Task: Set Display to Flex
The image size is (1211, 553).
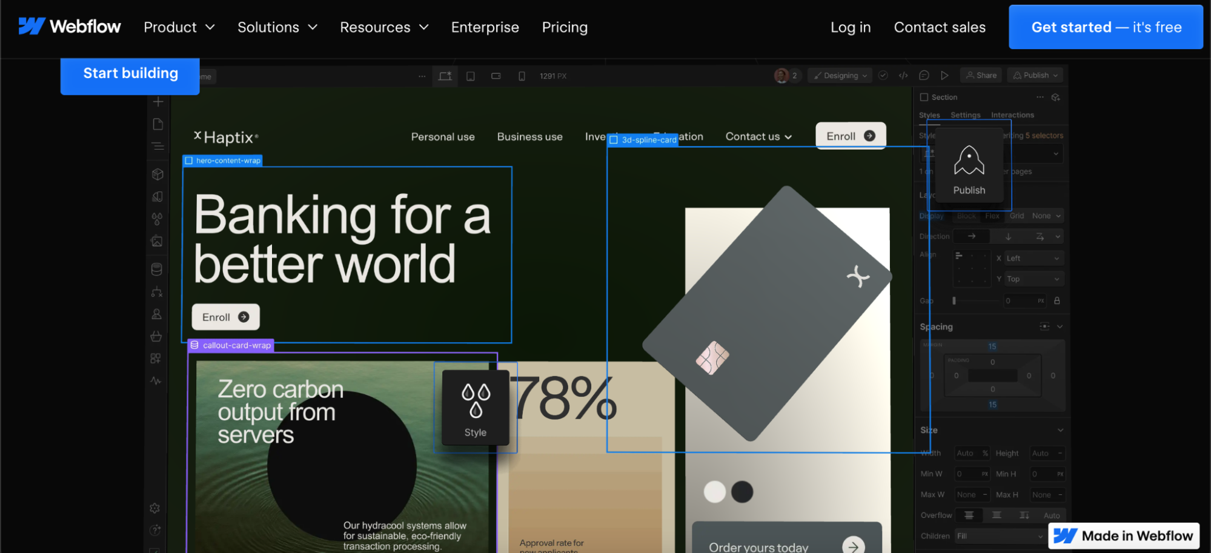Action: tap(993, 216)
